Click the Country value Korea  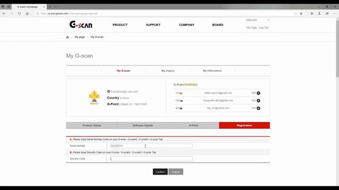click(125, 98)
